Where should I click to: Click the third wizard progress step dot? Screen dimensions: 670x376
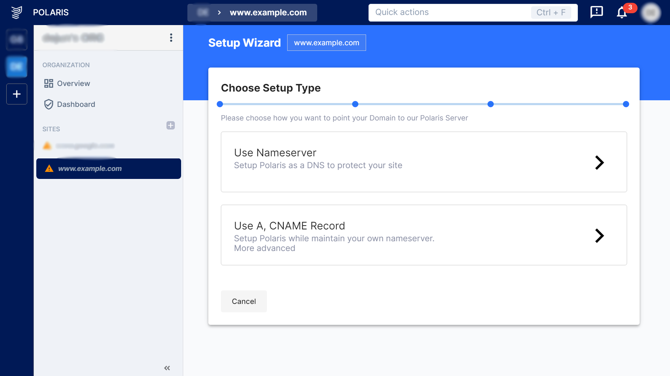[491, 104]
